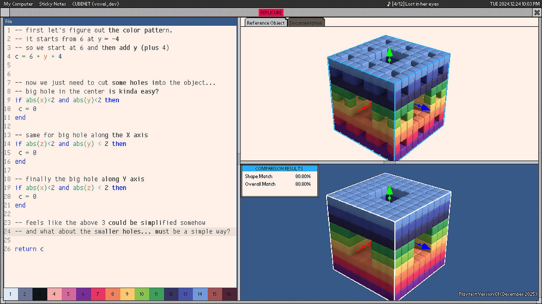Place cursor on line 4 'c = 6 + y + 4'

[x=38, y=56]
